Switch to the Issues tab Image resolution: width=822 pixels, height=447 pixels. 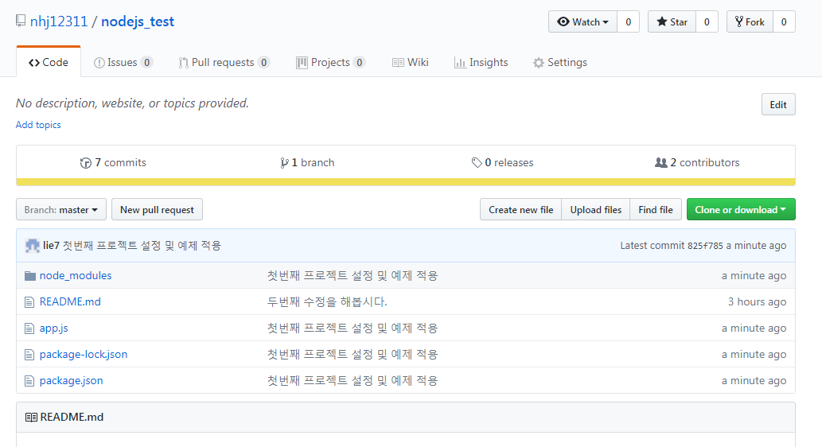(123, 62)
